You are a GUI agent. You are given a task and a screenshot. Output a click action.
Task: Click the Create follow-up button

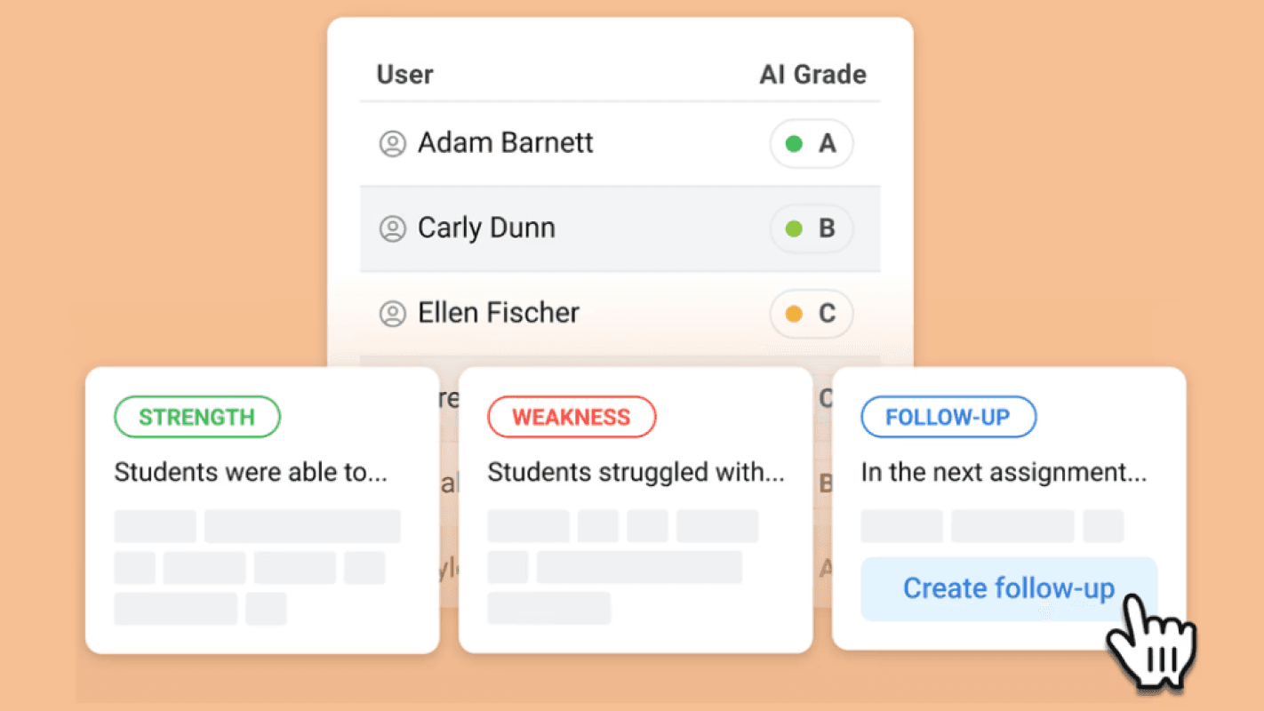tap(1009, 589)
